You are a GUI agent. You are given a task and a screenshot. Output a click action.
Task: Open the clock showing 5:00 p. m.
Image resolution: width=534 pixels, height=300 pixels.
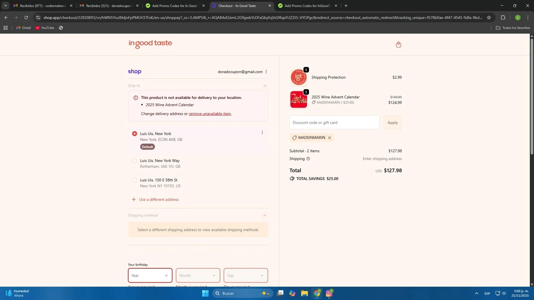[x=520, y=293]
